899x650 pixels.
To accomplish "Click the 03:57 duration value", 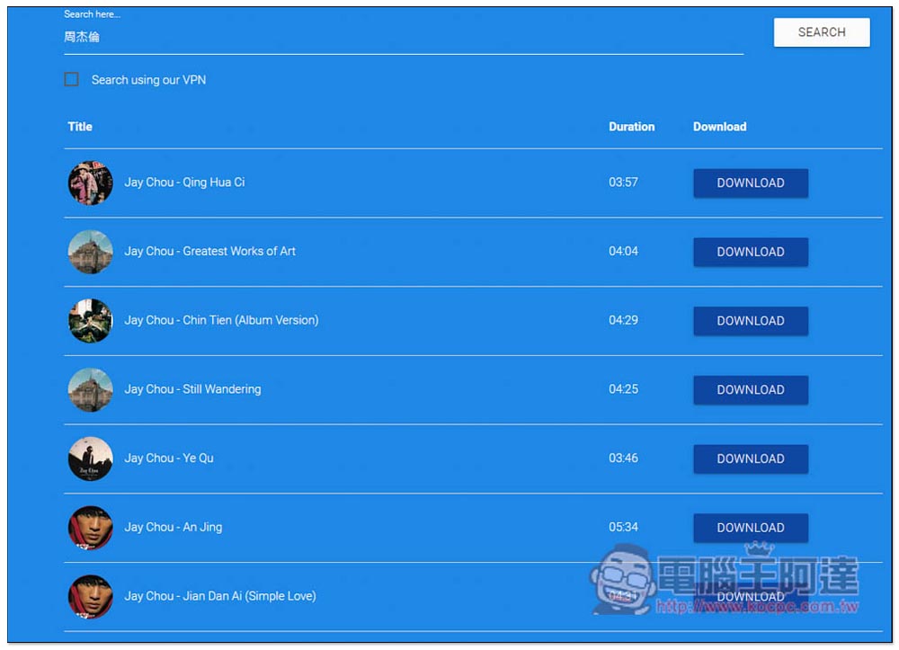I will [x=623, y=183].
